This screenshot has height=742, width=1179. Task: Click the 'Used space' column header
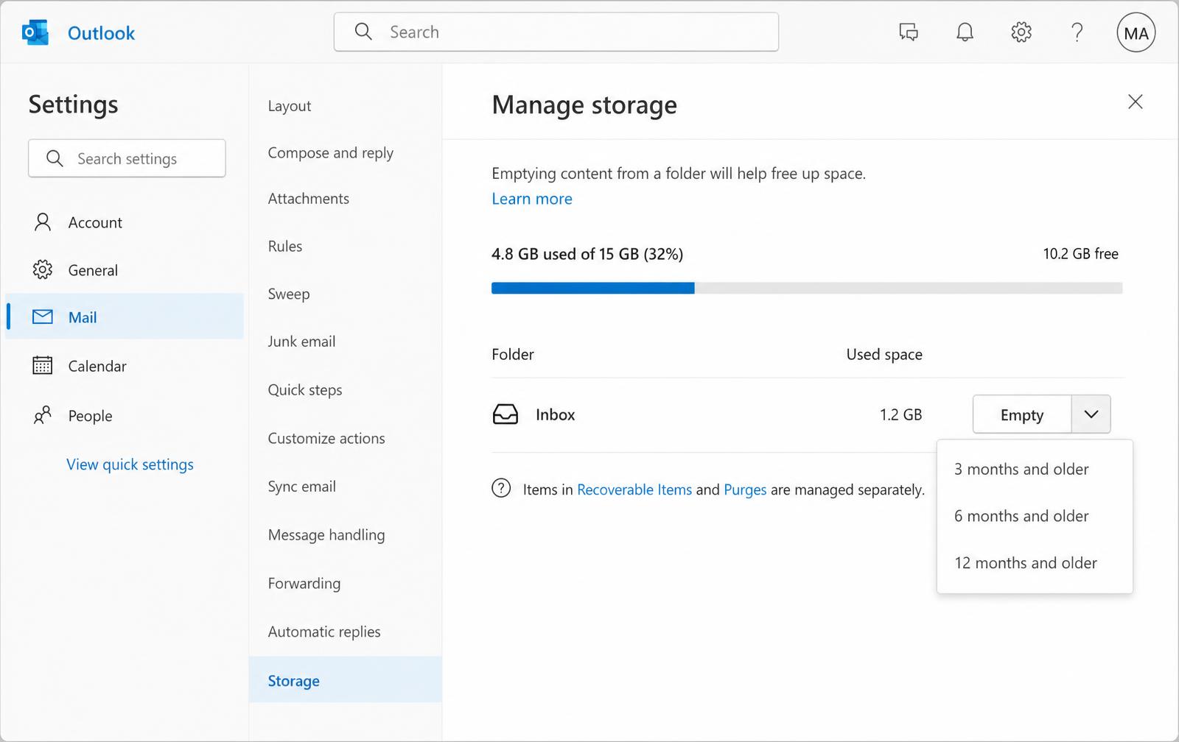pos(884,354)
